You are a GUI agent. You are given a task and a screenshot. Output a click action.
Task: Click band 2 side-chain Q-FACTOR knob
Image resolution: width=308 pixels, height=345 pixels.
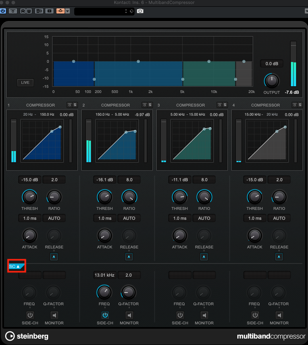[129, 293]
